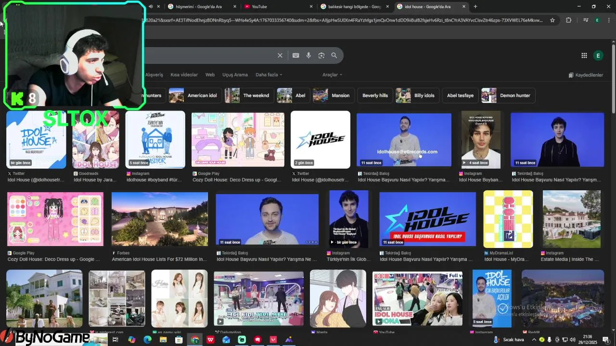Screen dimensions: 616x346
Task: Close the YouTube tab
Action: 311,6
